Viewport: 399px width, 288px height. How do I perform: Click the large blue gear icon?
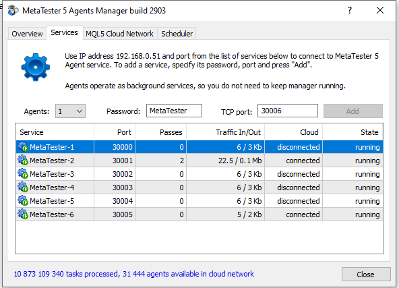pos(35,67)
